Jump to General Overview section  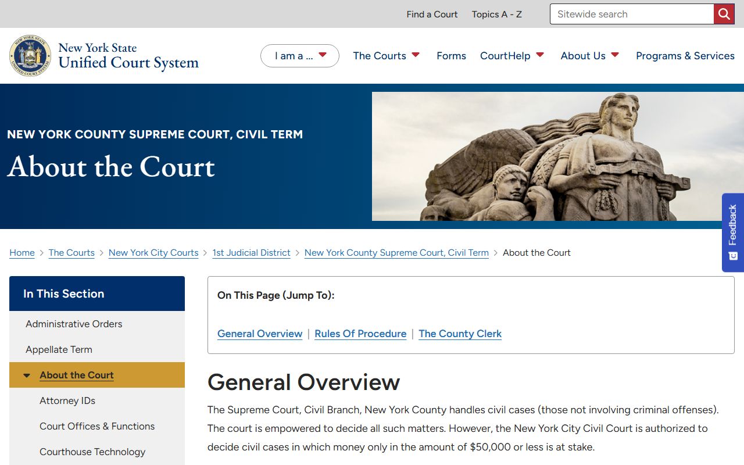pos(260,334)
